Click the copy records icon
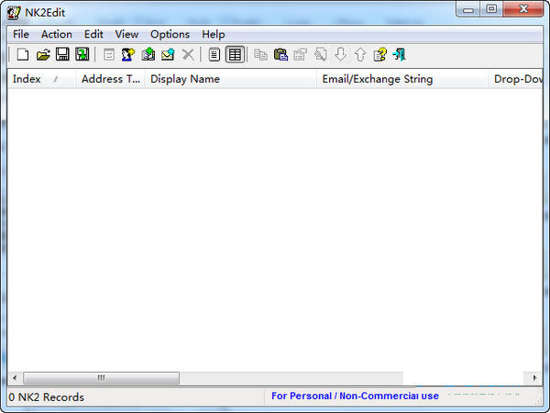Image resolution: width=550 pixels, height=413 pixels. 260,55
